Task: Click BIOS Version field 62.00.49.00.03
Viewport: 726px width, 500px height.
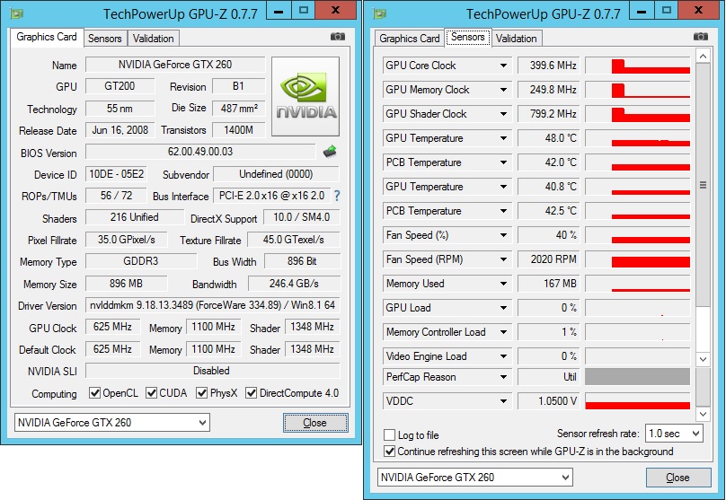Action: point(200,152)
